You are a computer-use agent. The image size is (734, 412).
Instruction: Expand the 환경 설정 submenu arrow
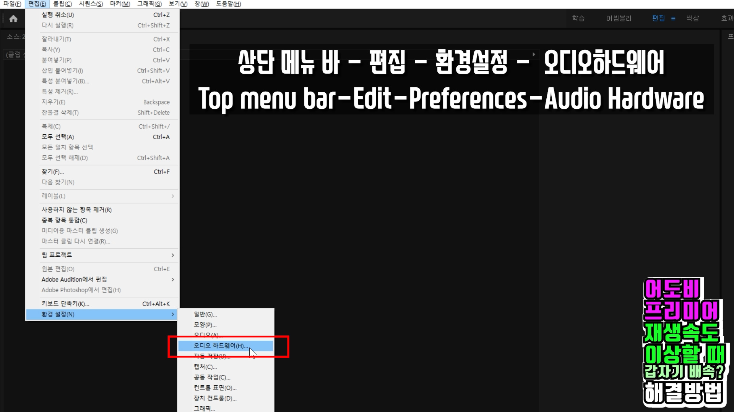click(173, 314)
